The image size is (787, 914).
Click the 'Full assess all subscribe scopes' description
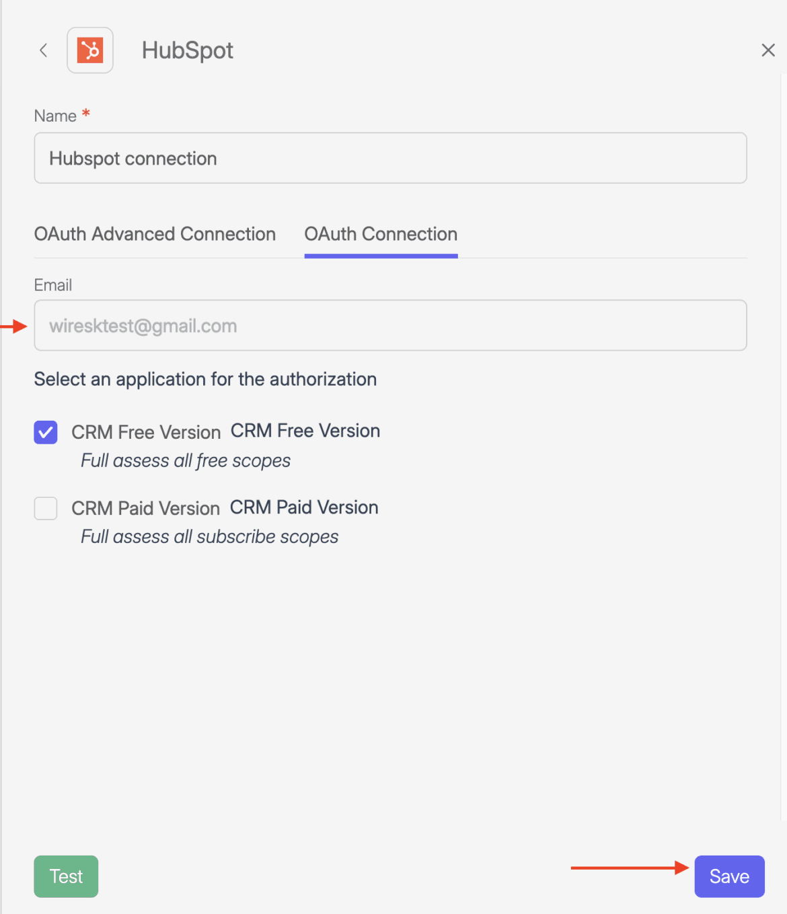(209, 537)
